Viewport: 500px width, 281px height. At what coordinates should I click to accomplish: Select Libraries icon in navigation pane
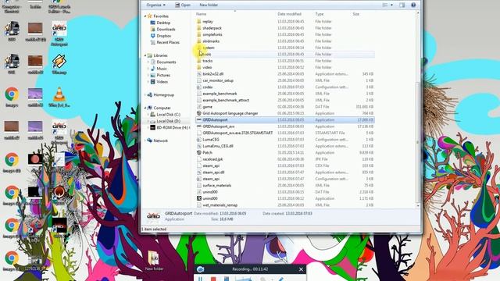click(x=149, y=55)
